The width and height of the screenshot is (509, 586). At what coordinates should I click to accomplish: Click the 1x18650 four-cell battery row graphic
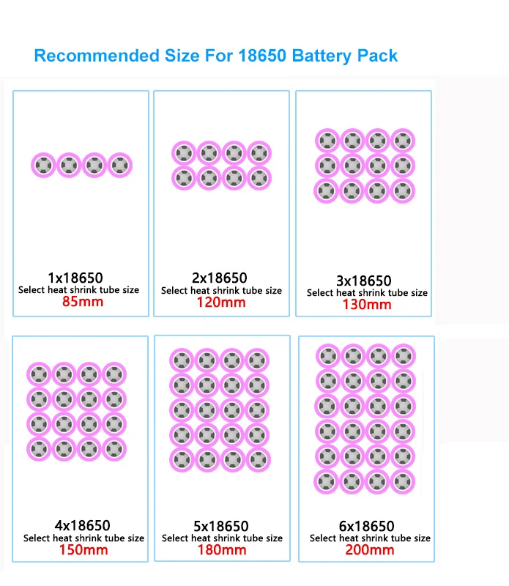[81, 165]
